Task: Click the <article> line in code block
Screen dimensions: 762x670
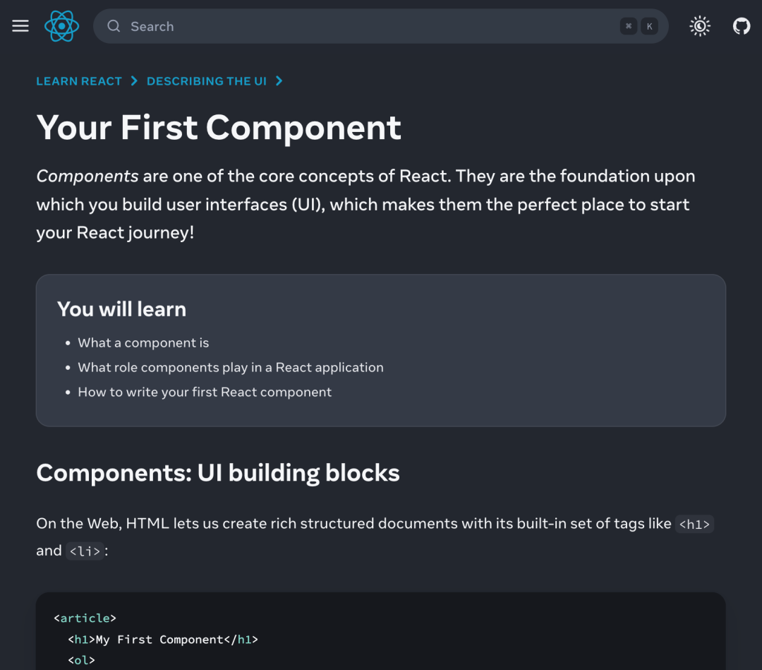Action: [85, 618]
